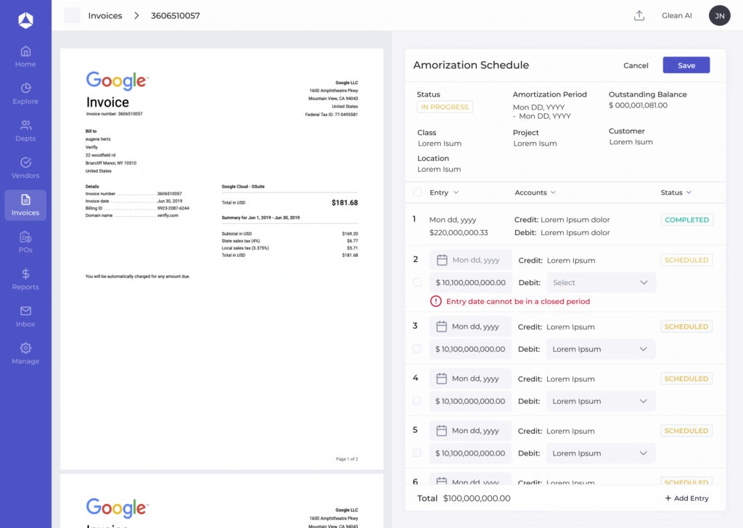
Task: Open the POs section
Action: (x=25, y=242)
